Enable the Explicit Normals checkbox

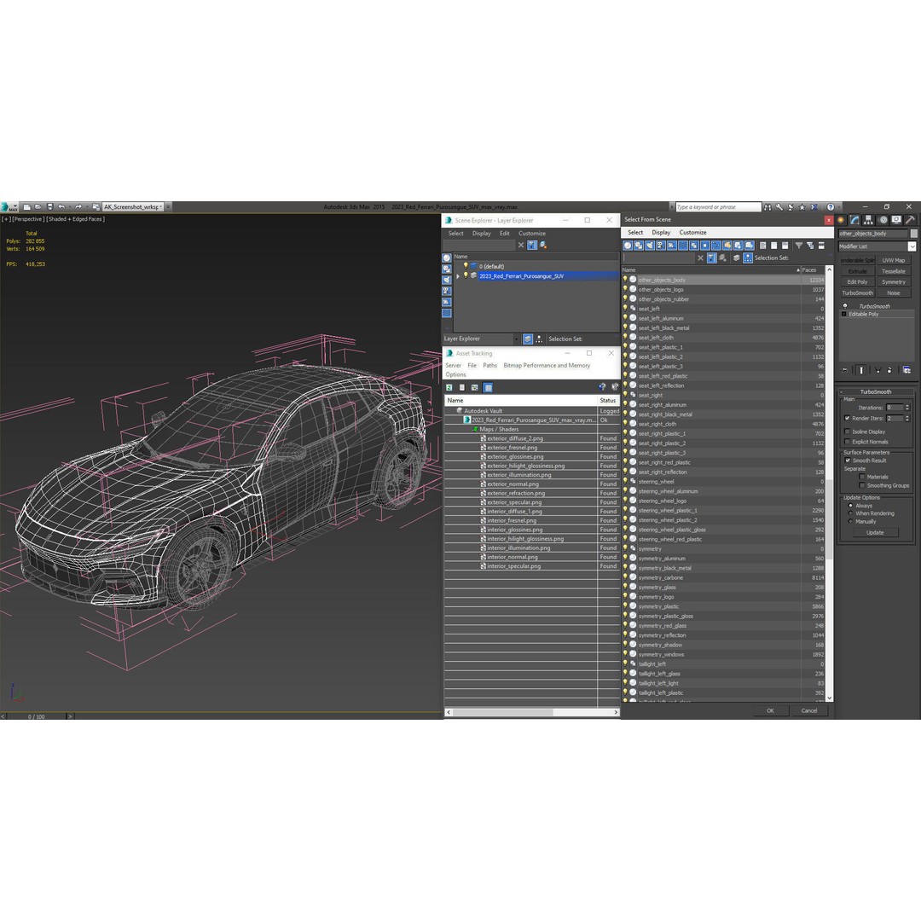tap(847, 442)
